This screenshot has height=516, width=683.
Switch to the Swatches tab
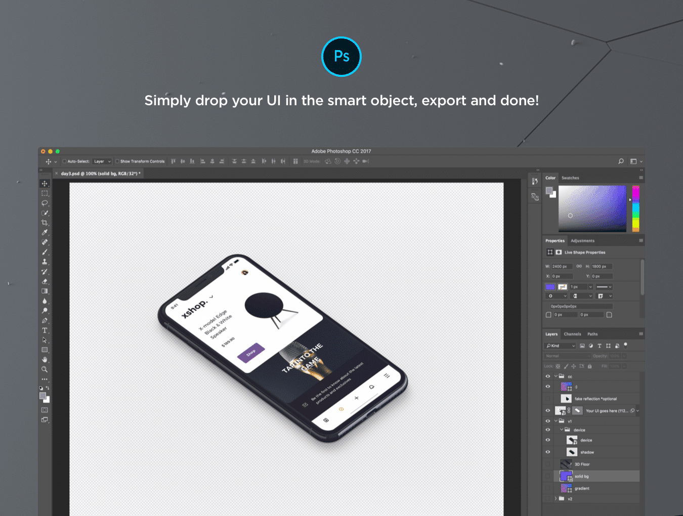(x=570, y=178)
